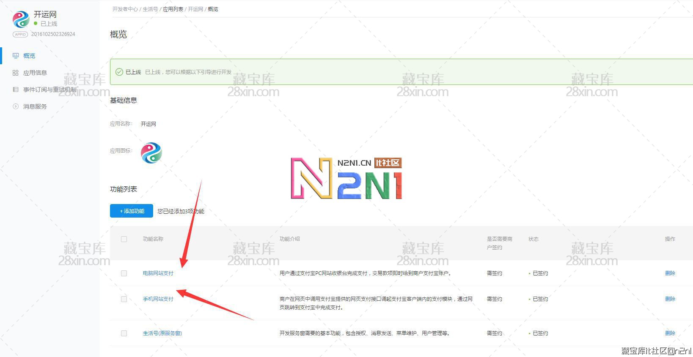Click the 概览 sidebar icon
693x357 pixels.
click(x=16, y=56)
